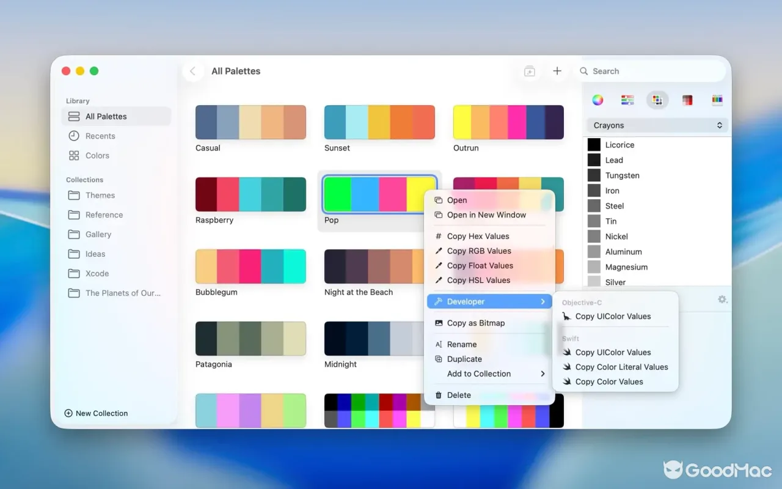
Task: Show Colors in the Library sidebar
Action: pyautogui.click(x=116, y=155)
